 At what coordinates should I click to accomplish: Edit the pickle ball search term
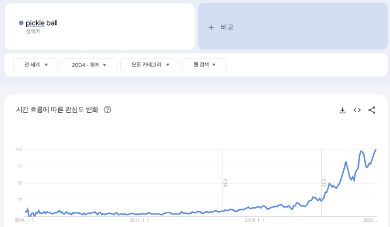coord(41,23)
